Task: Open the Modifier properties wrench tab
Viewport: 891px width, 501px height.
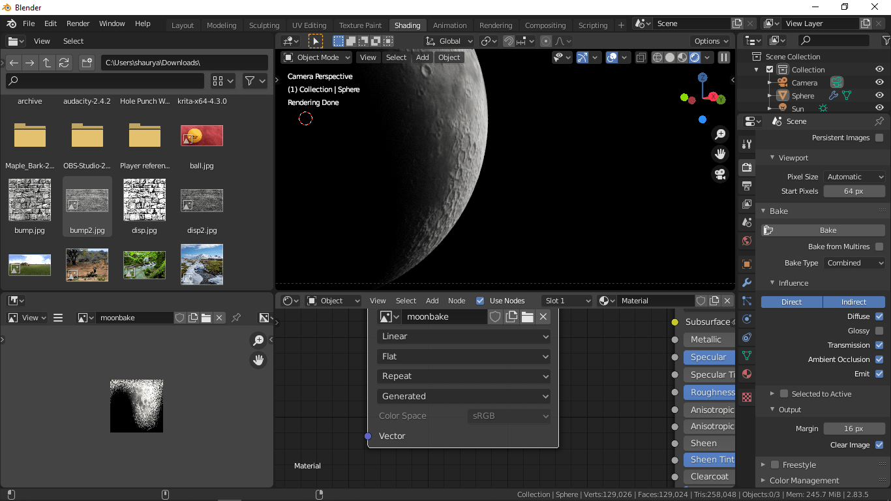Action: 747,282
